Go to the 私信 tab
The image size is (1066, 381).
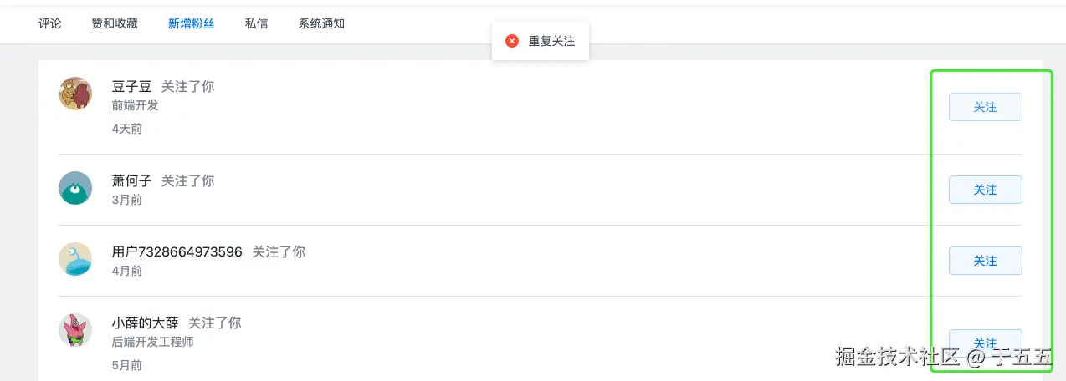coord(257,23)
